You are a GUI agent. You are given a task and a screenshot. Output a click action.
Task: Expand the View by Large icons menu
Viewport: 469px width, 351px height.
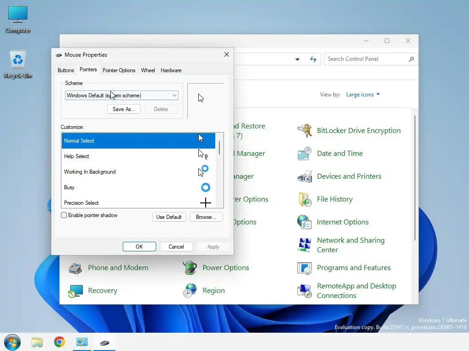point(363,95)
